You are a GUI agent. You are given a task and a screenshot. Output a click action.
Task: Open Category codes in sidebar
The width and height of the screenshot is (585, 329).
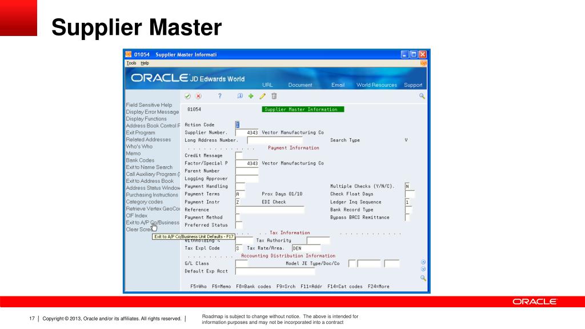[x=145, y=202]
